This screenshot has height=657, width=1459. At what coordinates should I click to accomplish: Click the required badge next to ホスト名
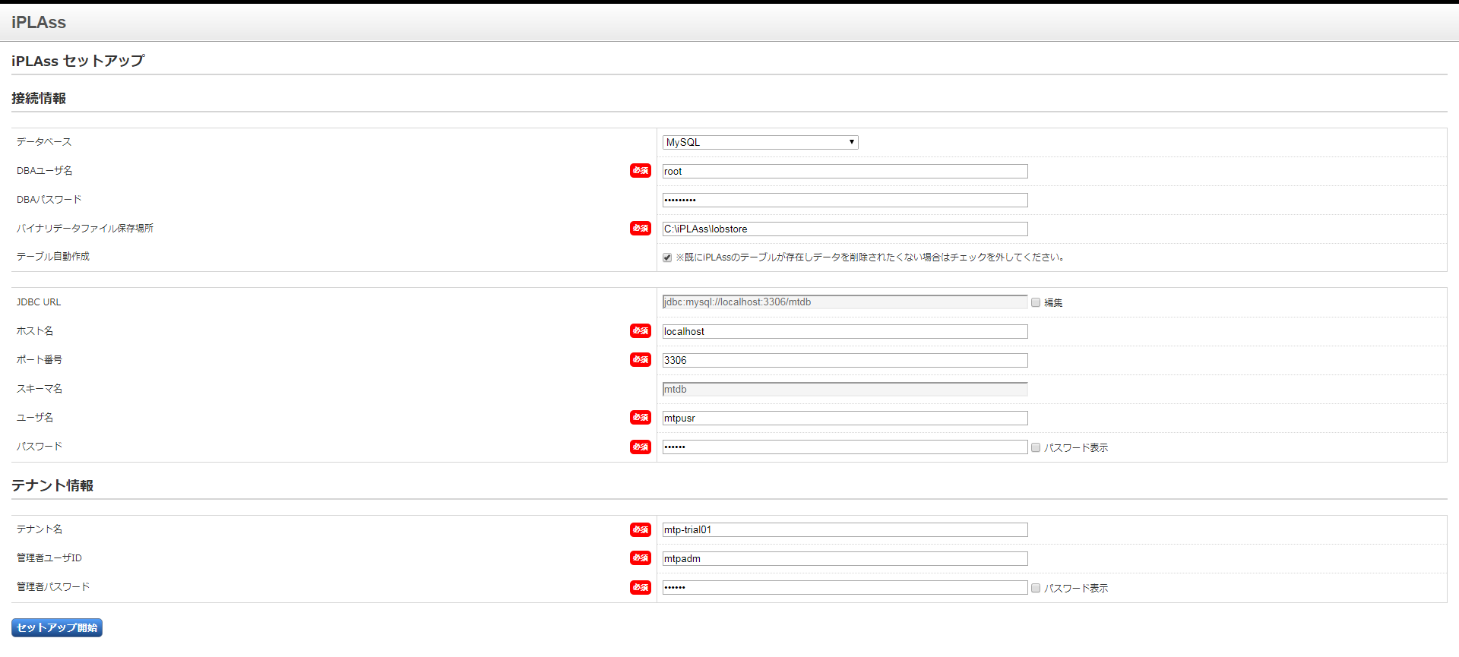coord(641,331)
